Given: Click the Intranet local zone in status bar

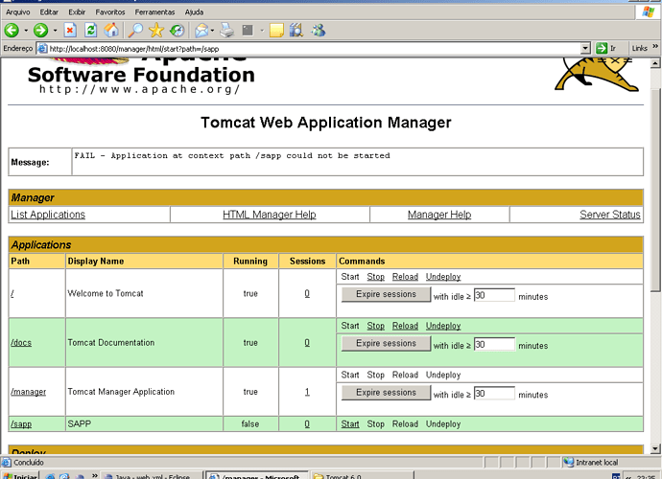Looking at the screenshot, I should [x=591, y=463].
